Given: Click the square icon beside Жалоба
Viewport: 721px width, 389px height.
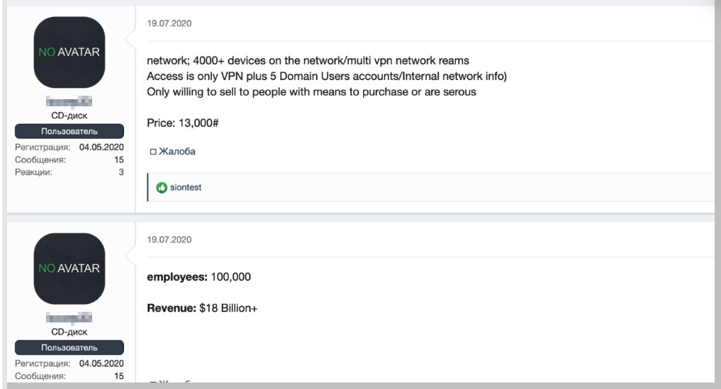Looking at the screenshot, I should [152, 152].
